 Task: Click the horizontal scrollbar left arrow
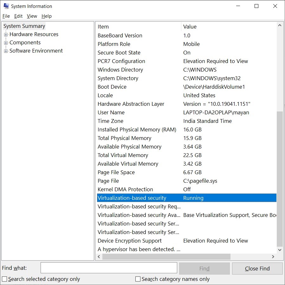tap(99, 256)
